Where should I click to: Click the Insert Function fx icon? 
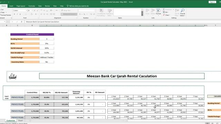click(21, 22)
